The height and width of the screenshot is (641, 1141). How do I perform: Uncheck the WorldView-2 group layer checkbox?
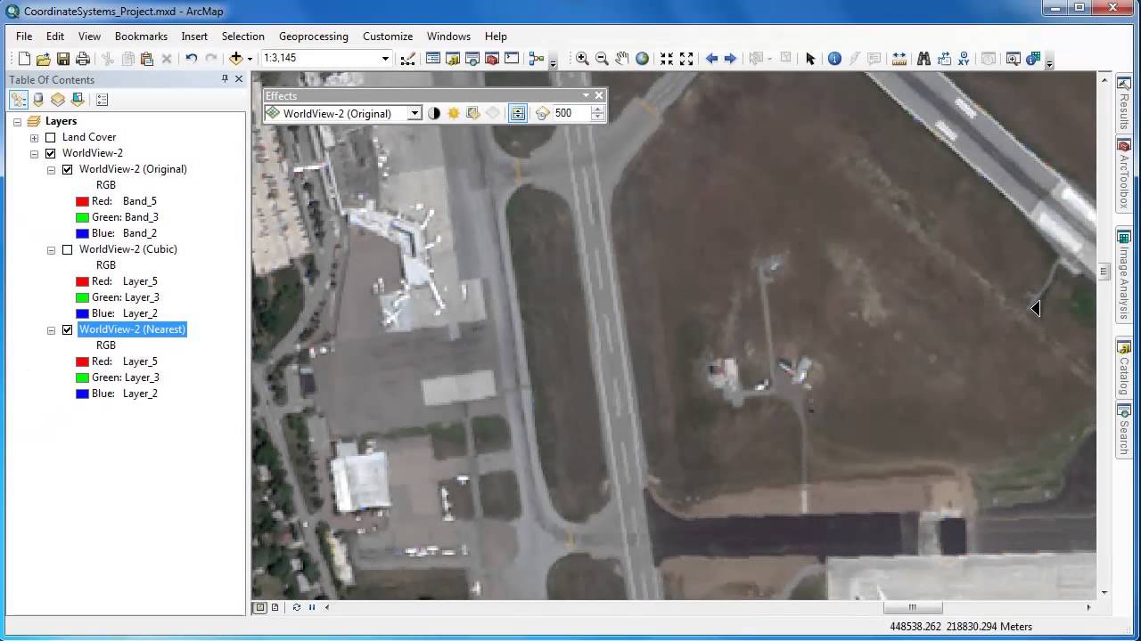pyautogui.click(x=51, y=153)
